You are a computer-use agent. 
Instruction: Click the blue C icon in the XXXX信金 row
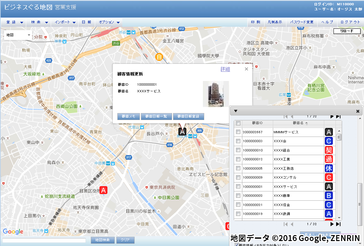pos(329,205)
